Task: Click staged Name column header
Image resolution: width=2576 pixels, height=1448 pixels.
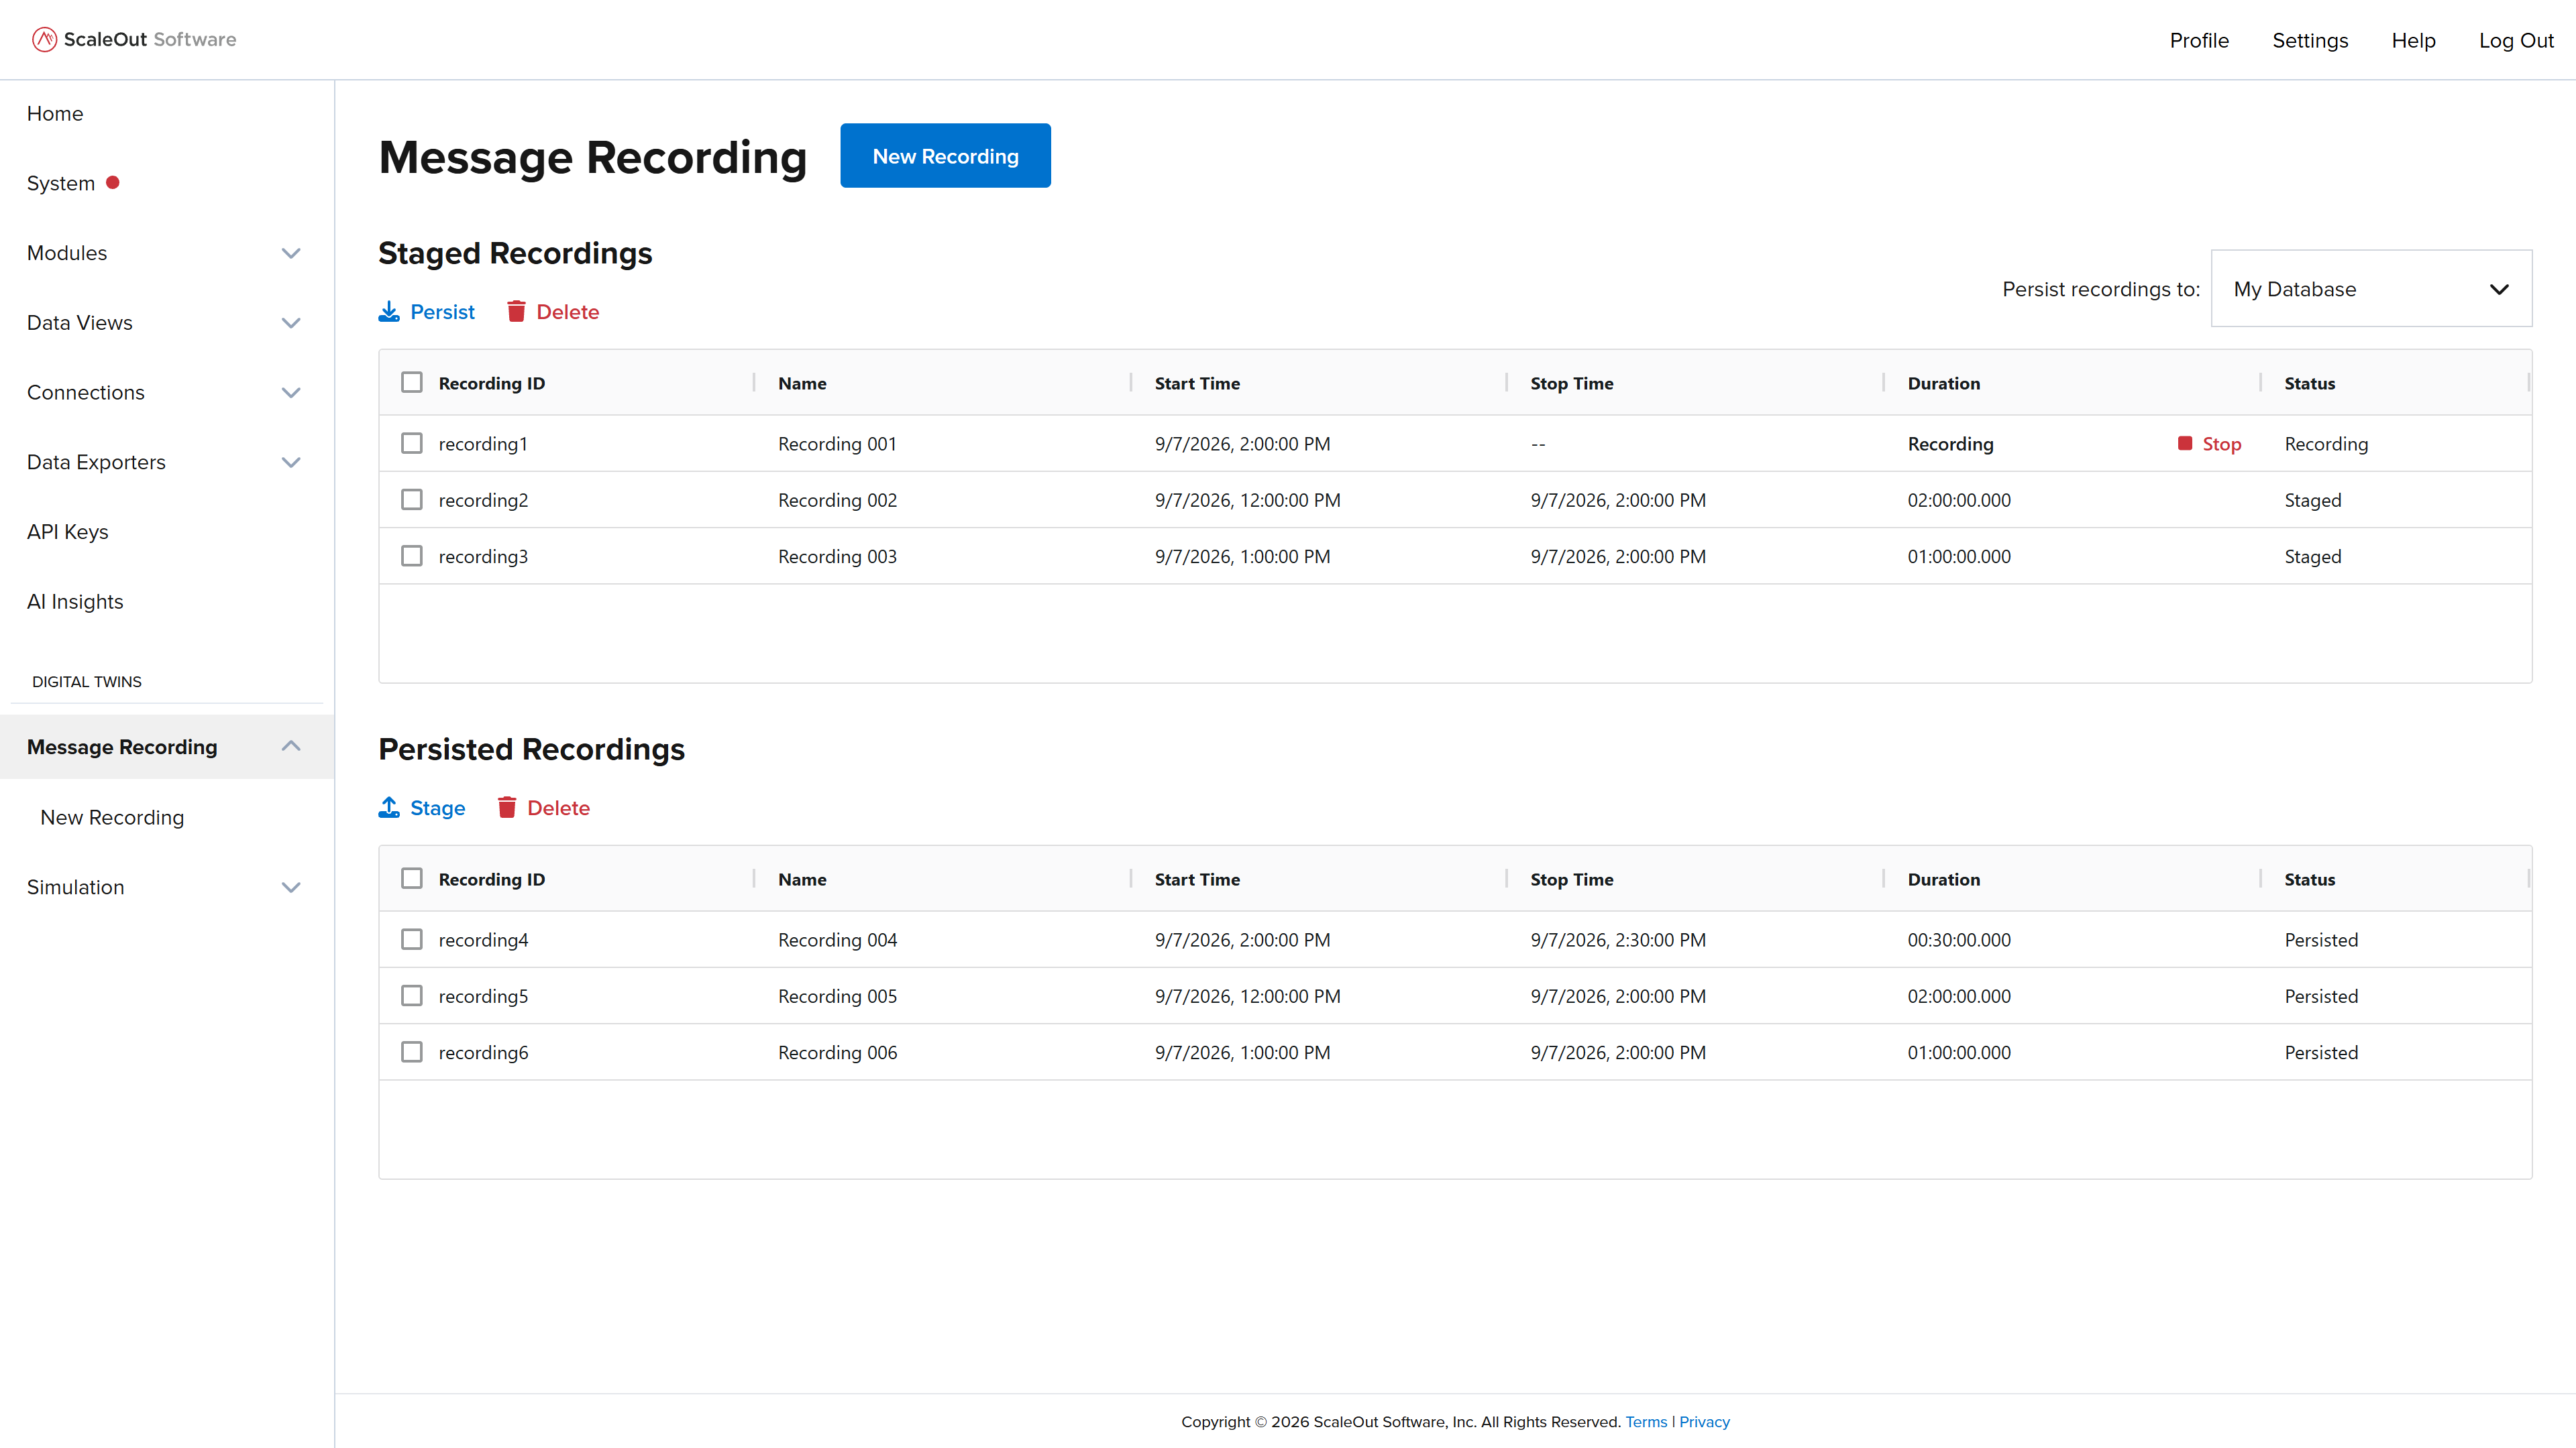Action: click(802, 383)
